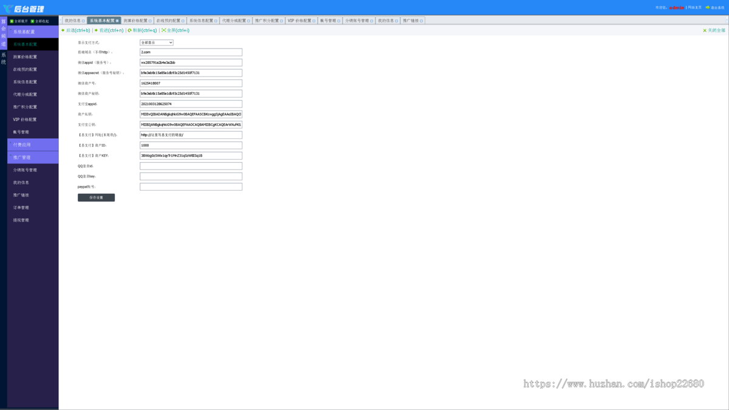The height and width of the screenshot is (410, 729).
Task: Switch to the 在线预约配置 tab
Action: (169, 21)
